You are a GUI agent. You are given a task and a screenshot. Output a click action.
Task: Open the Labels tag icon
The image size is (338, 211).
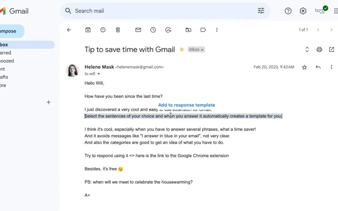203,30
